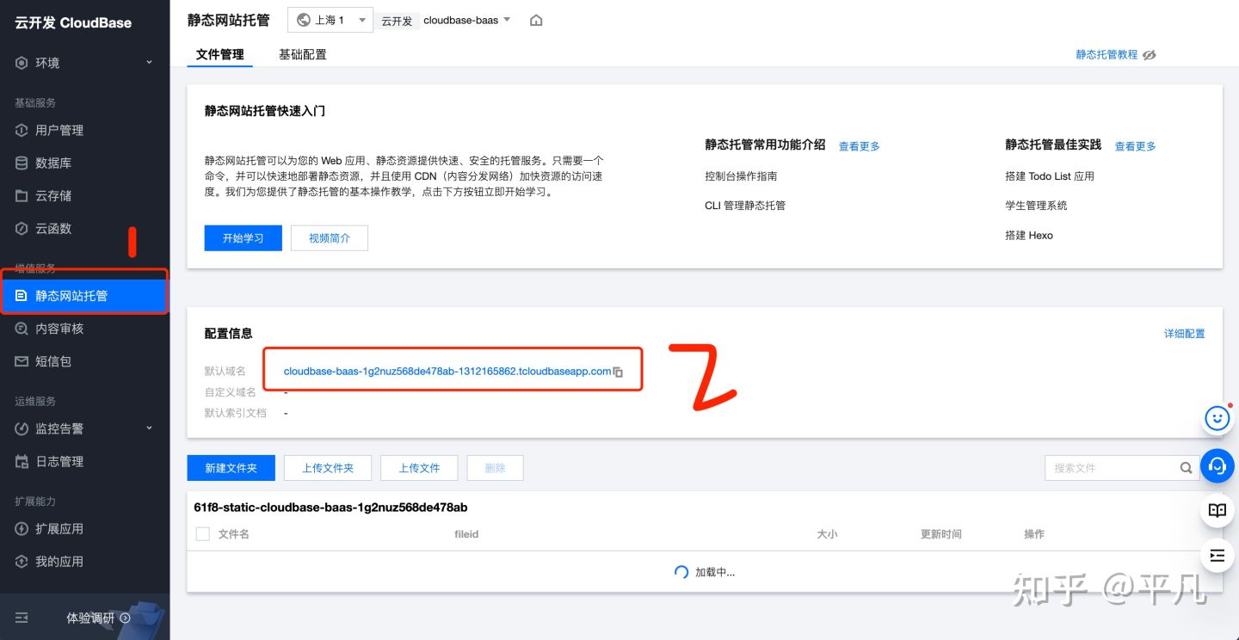Click the 开始学习 button
This screenshot has width=1239, height=640.
click(x=243, y=238)
